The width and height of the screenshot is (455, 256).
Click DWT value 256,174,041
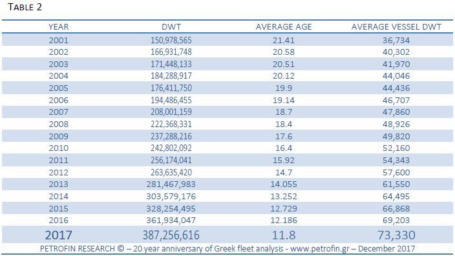(171, 160)
